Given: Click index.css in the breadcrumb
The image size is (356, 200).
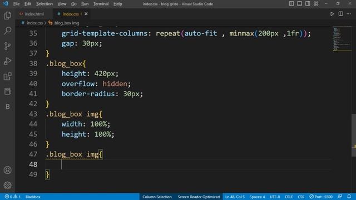Looking at the screenshot, I should click(34, 23).
